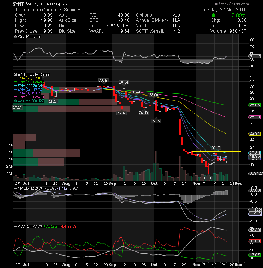Click the red 32.08 tag on ADX axis
The height and width of the screenshot is (268, 263).
(x=255, y=241)
